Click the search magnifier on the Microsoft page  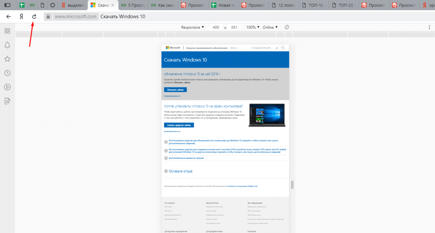[277, 48]
